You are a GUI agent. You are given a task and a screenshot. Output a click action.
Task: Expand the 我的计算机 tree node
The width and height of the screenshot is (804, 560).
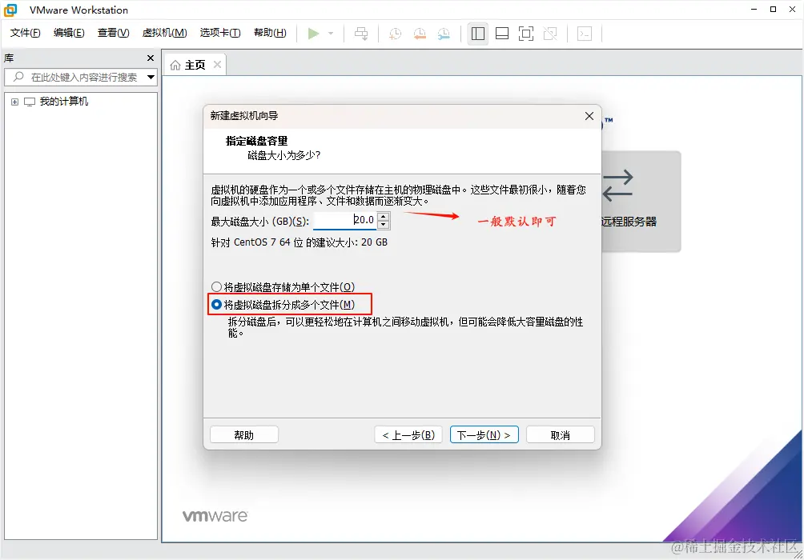pyautogui.click(x=15, y=102)
